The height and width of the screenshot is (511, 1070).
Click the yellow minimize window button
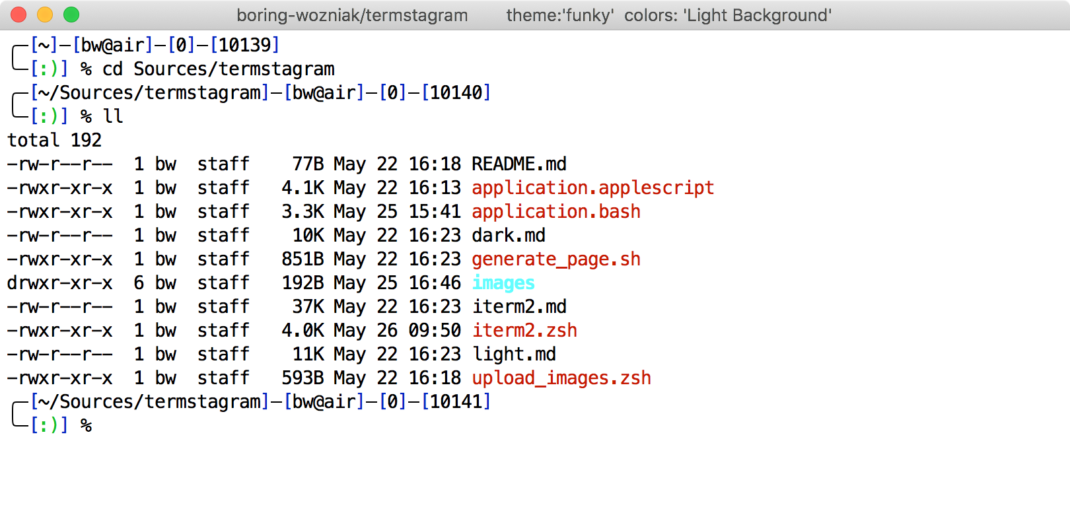click(x=45, y=15)
